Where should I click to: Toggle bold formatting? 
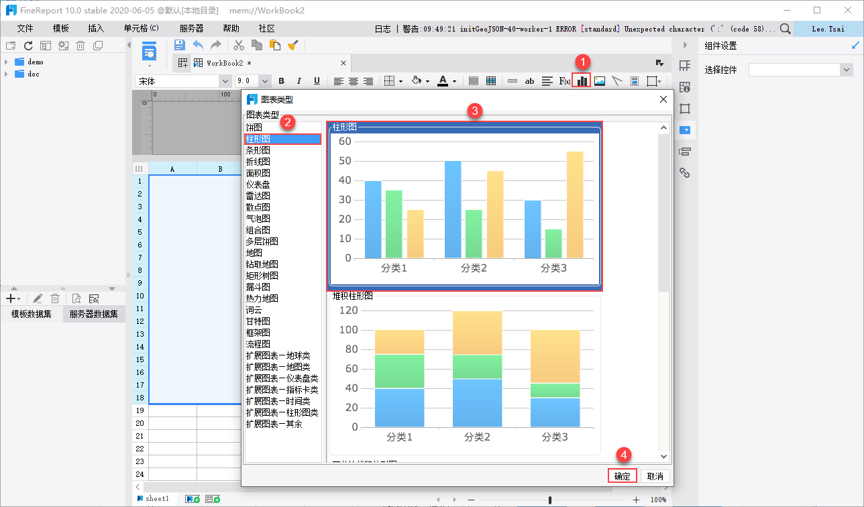[x=282, y=81]
